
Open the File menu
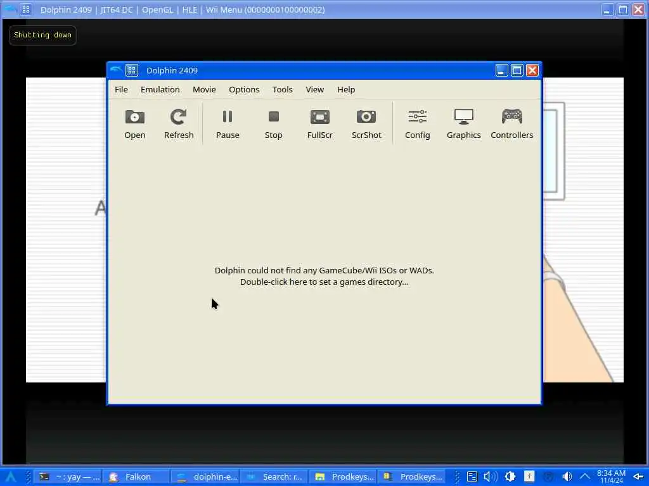(x=121, y=90)
